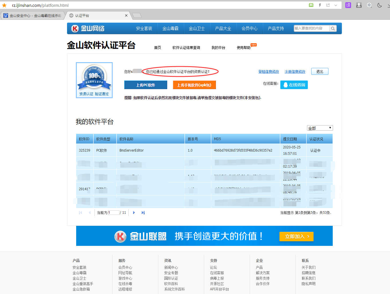Click the rz.ijinshan.com address bar URL
This screenshot has width=390, height=294.
pos(40,5)
